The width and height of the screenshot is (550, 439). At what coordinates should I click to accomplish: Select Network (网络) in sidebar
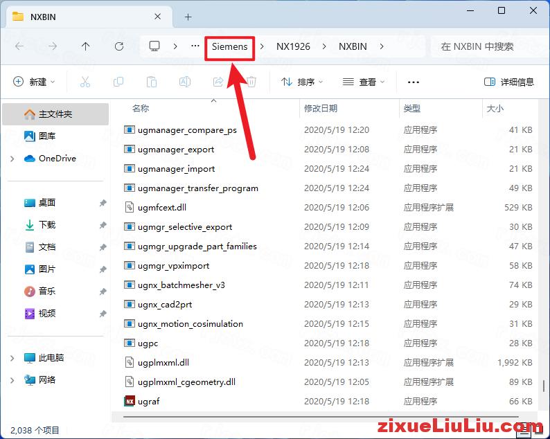[40, 379]
